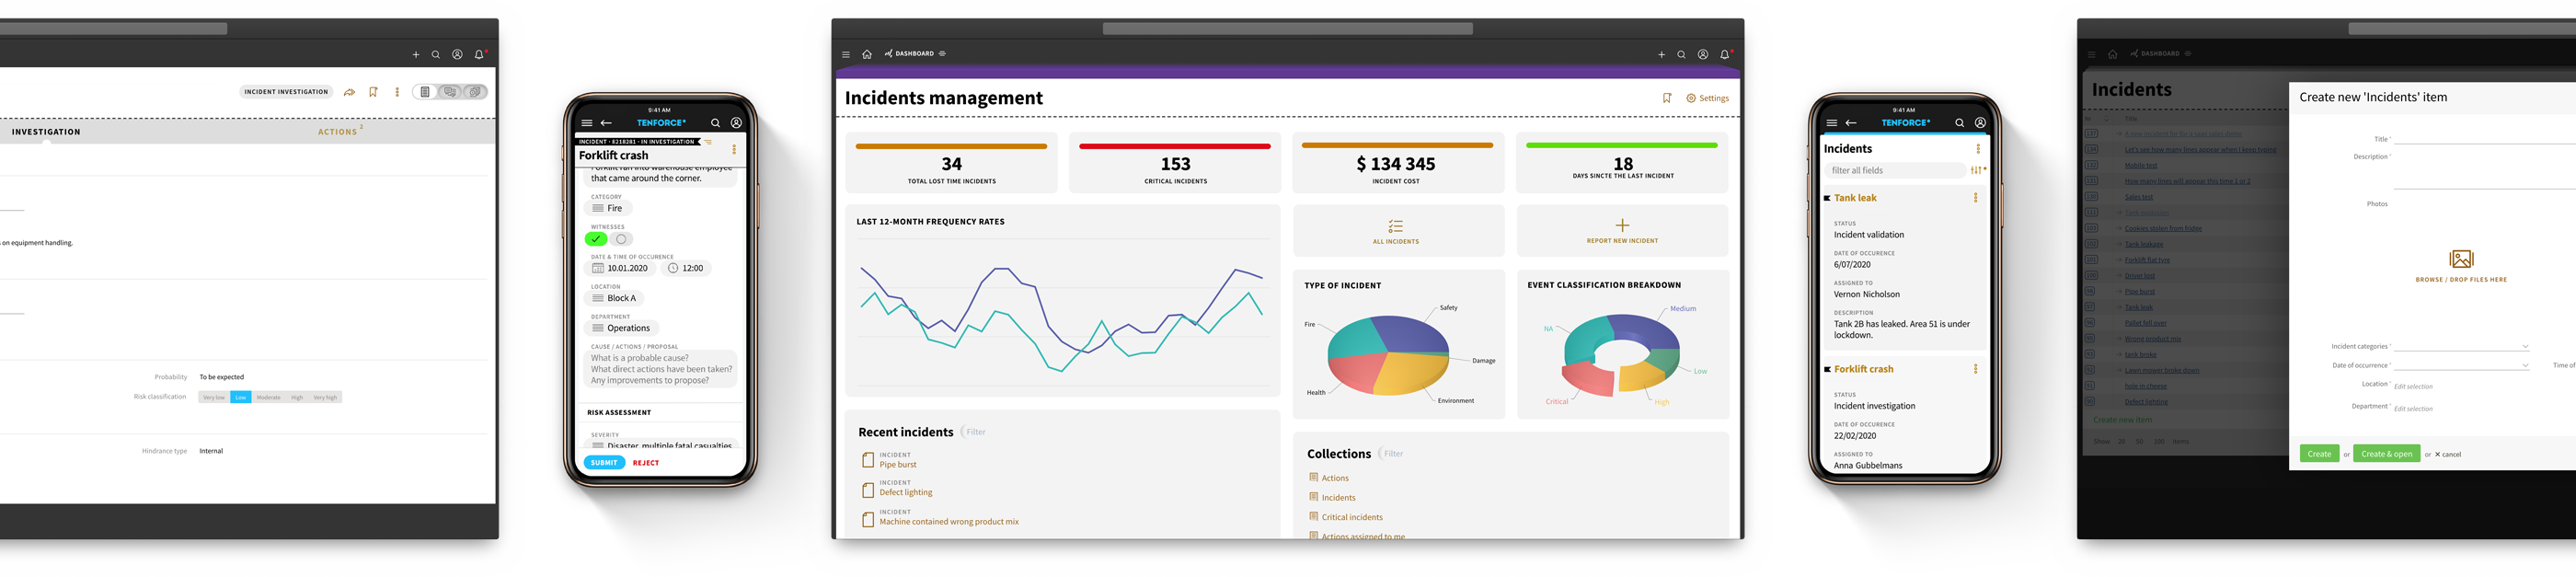The image size is (2576, 577).
Task: Open the Dashboard menu item
Action: point(915,54)
